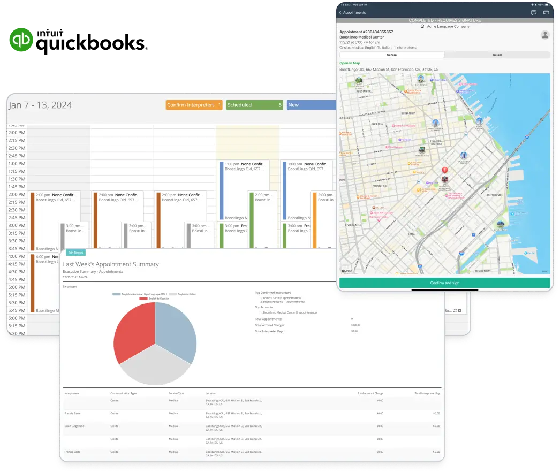Click the Intuit QuickBooks logo
Viewport: 560px width, 473px height.
click(78, 41)
